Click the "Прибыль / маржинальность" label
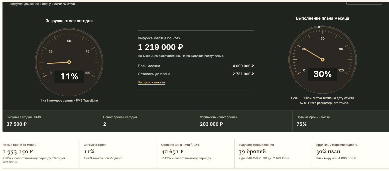This screenshot has width=389, height=171. 337,145
